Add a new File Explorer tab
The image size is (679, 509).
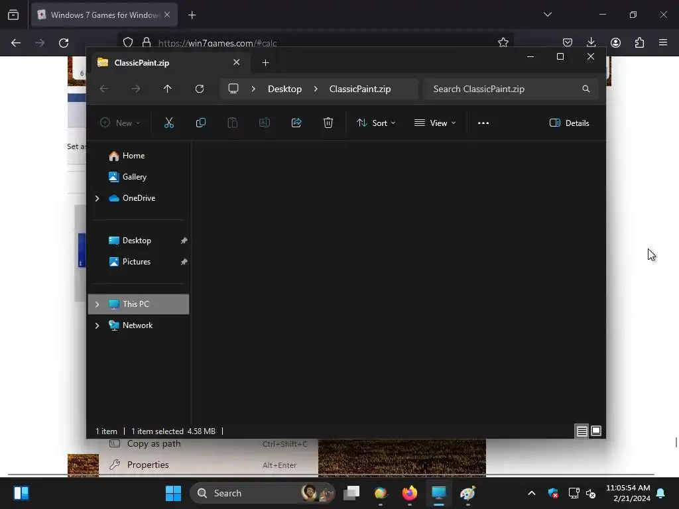(x=265, y=63)
